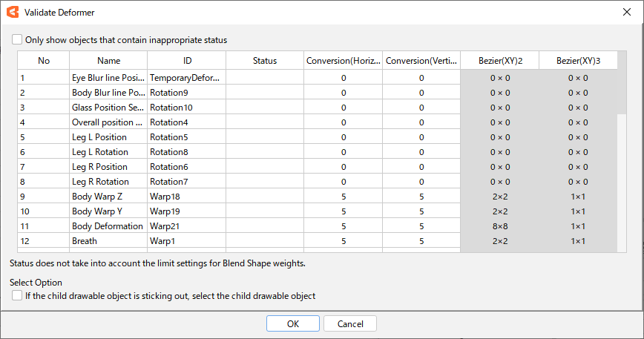Select the Breath deformer row
644x339 pixels.
(318, 241)
